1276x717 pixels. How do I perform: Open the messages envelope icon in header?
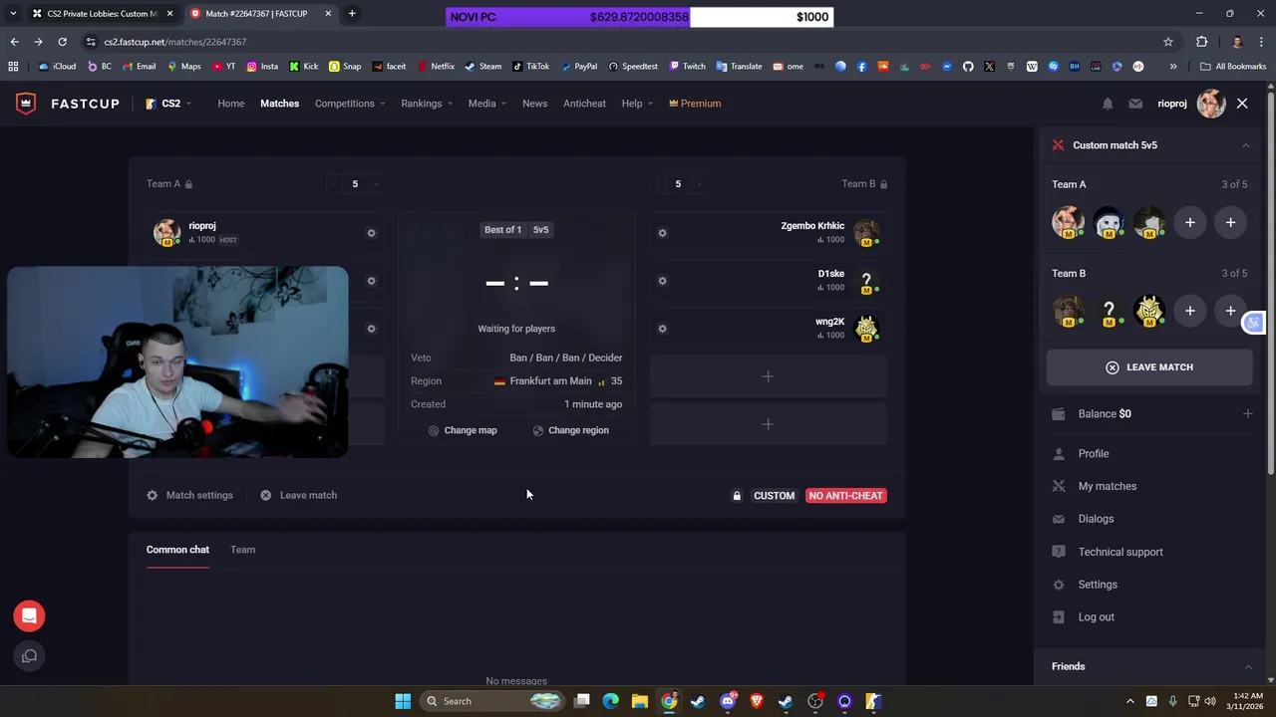[1135, 104]
